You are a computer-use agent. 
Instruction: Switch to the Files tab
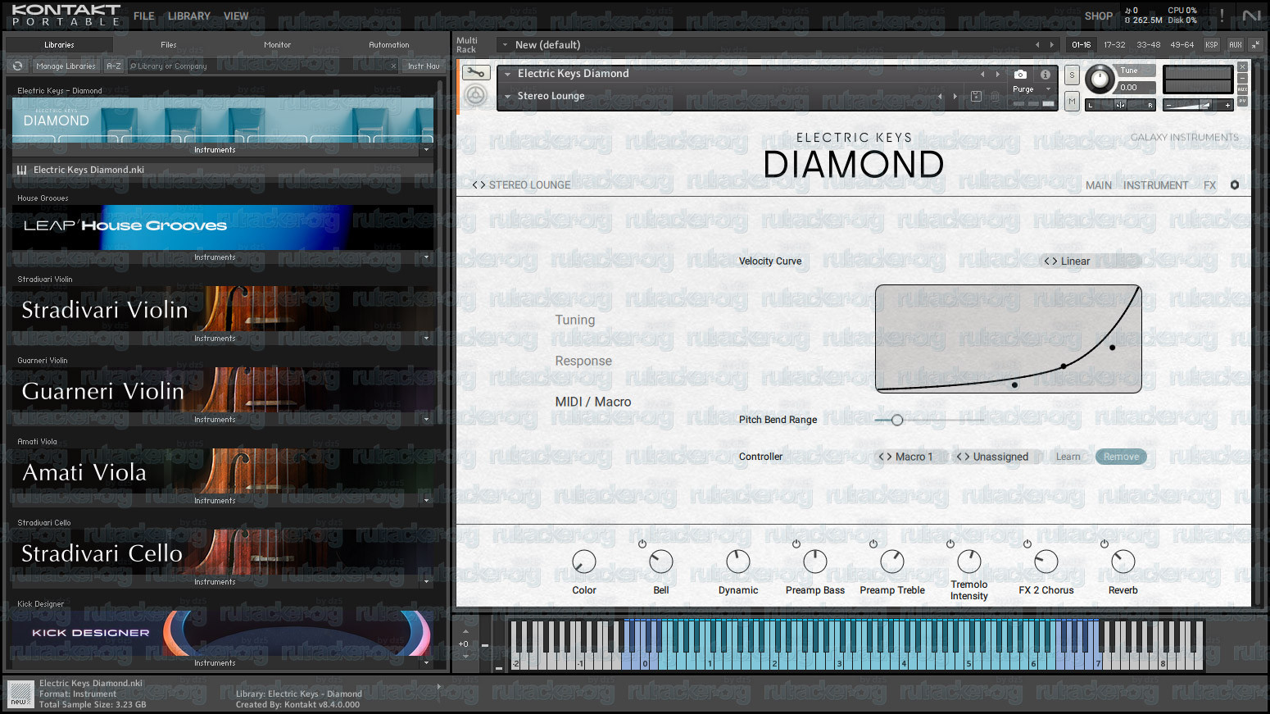pos(169,45)
